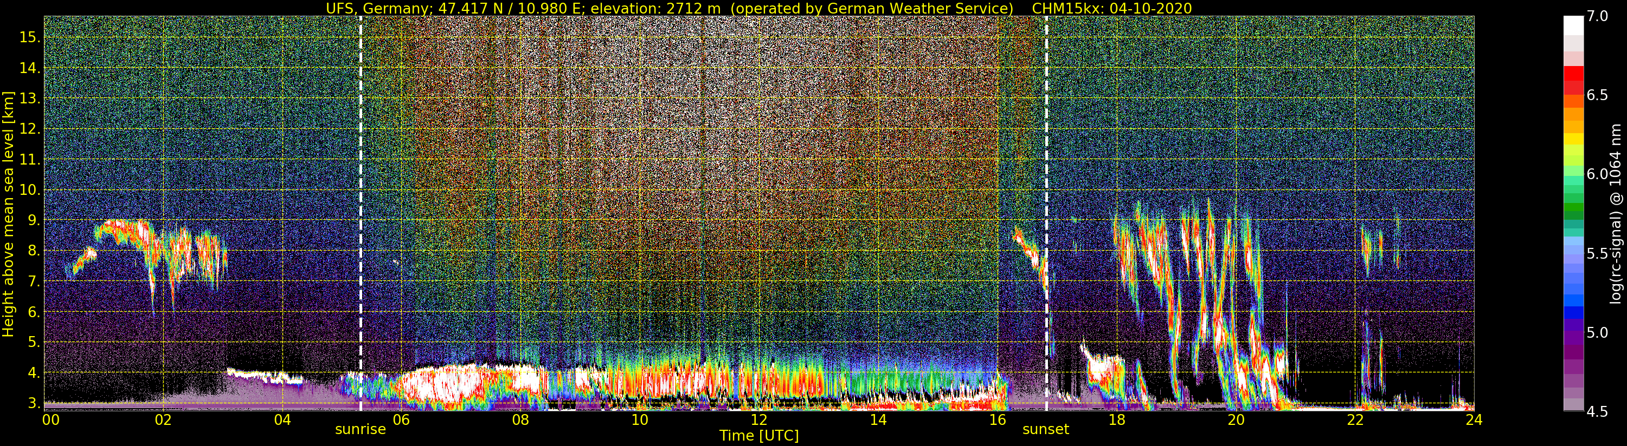Click the dashed sunset marker line
This screenshot has height=446, width=1627.
tap(1046, 213)
